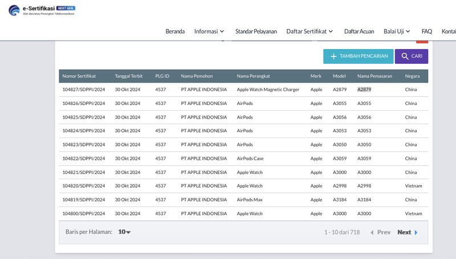This screenshot has width=456, height=259.
Task: Open the rows per page dropdown
Action: pos(124,232)
